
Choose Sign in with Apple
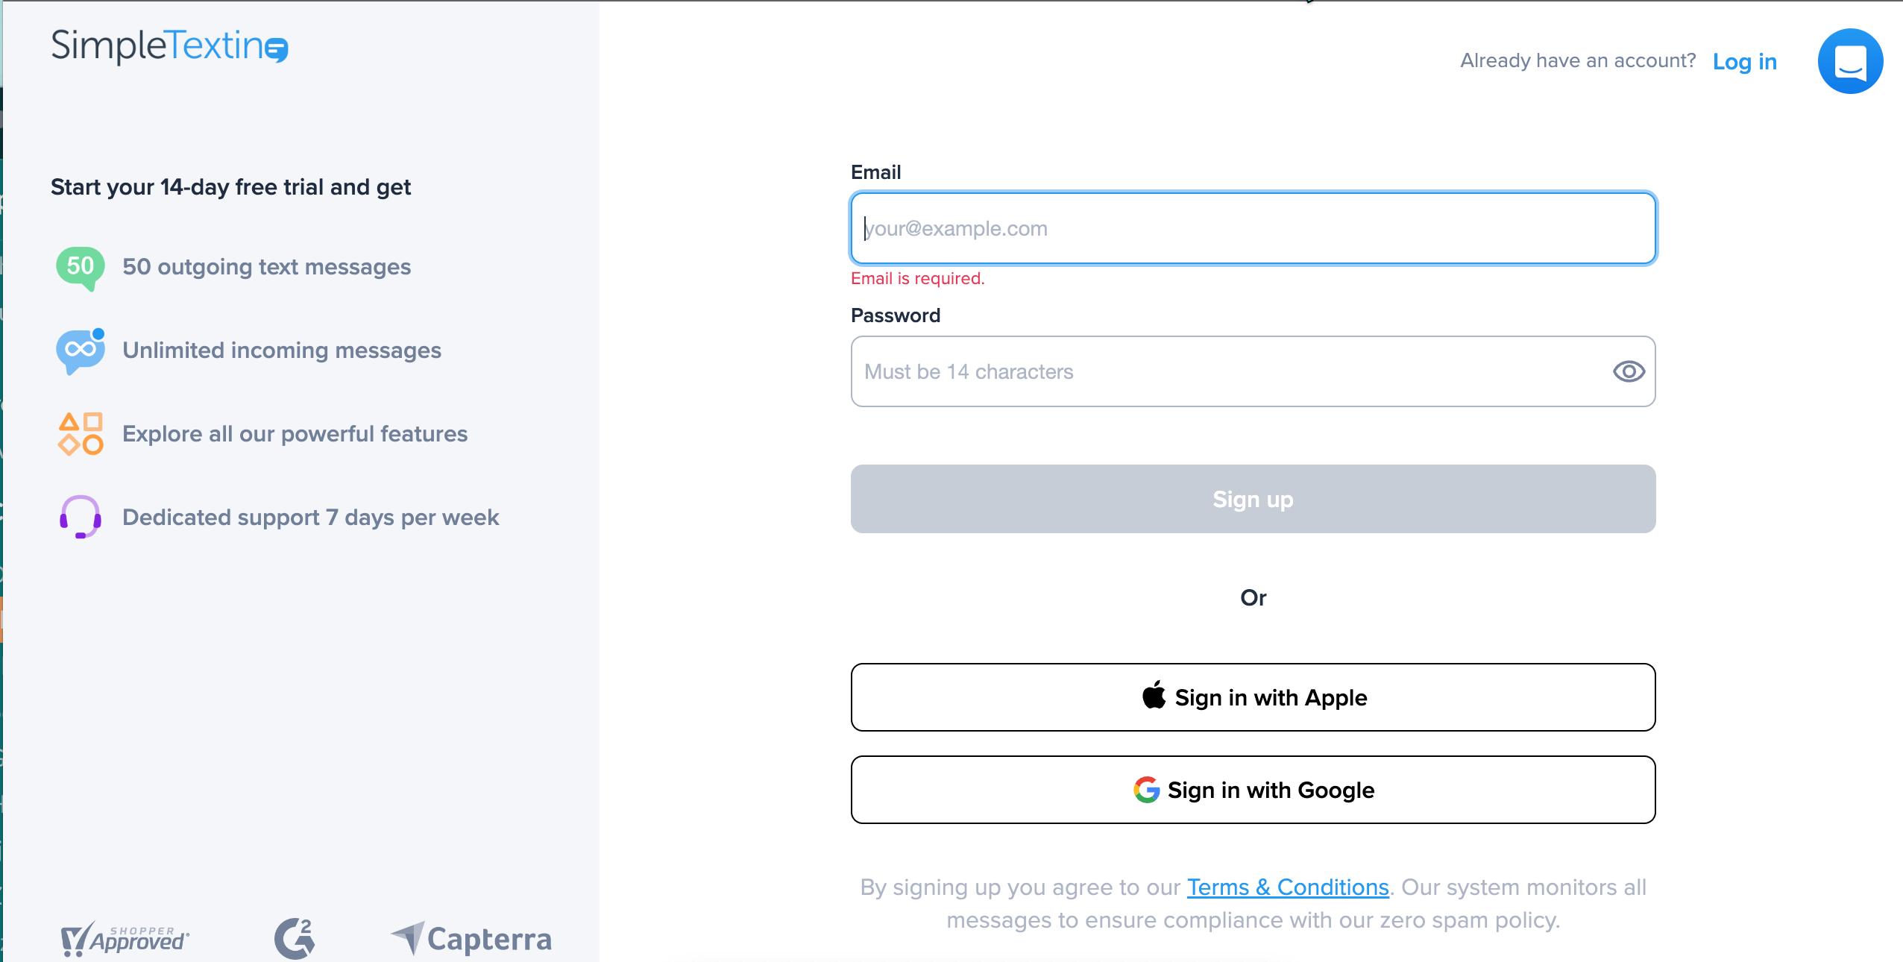[1253, 697]
